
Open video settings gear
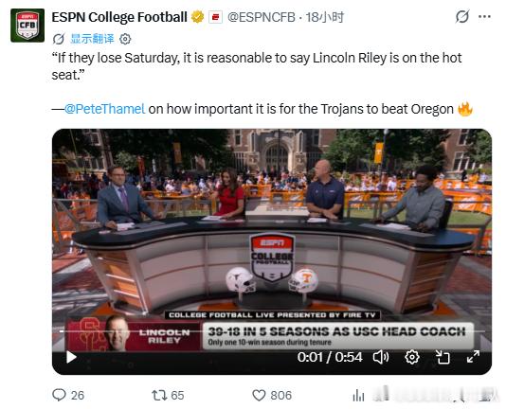pos(412,357)
